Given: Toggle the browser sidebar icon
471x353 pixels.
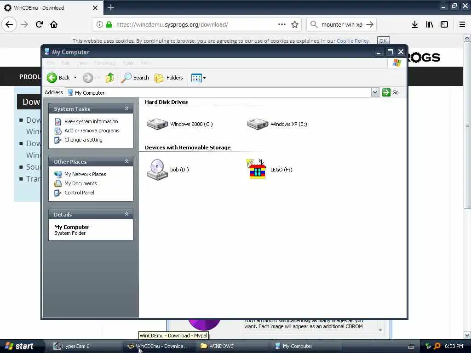Looking at the screenshot, I should point(444,25).
